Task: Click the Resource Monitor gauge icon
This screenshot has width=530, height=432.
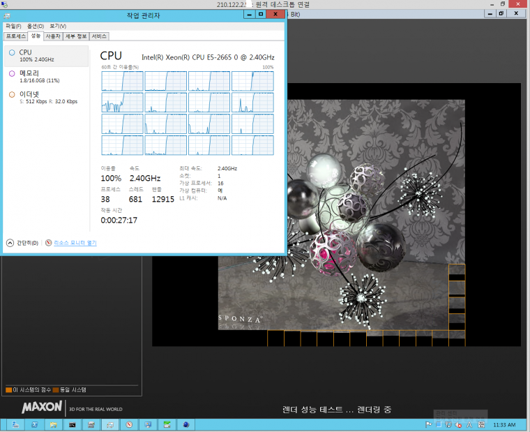Action: (x=48, y=243)
